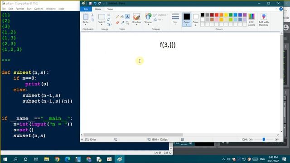Select the Fill with color bucket tool
This screenshot has width=290, height=163.
point(122,17)
